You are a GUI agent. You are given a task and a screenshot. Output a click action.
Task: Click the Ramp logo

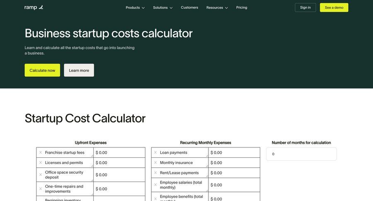pos(34,7)
